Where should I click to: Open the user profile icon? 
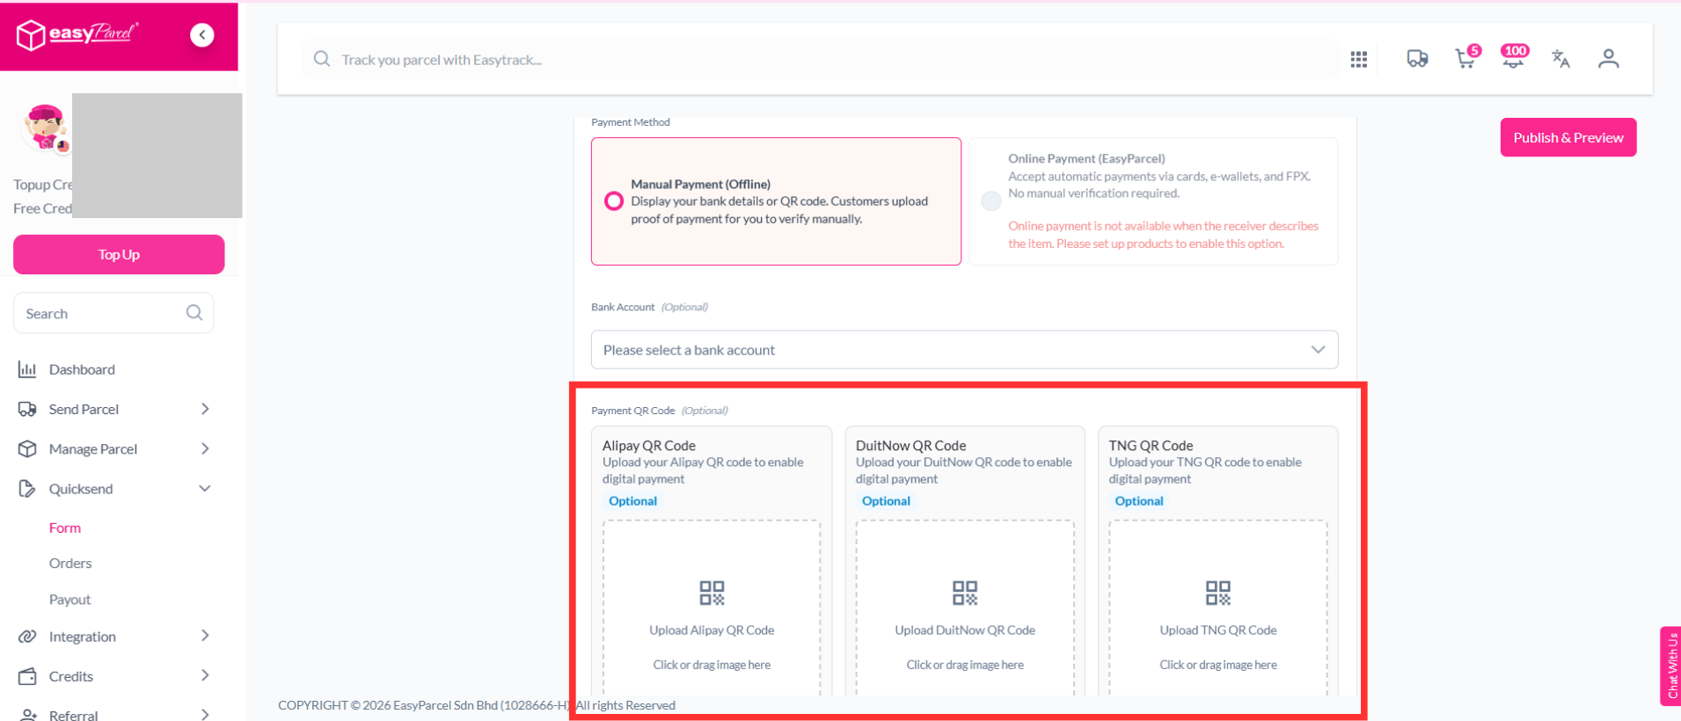[x=1609, y=59]
